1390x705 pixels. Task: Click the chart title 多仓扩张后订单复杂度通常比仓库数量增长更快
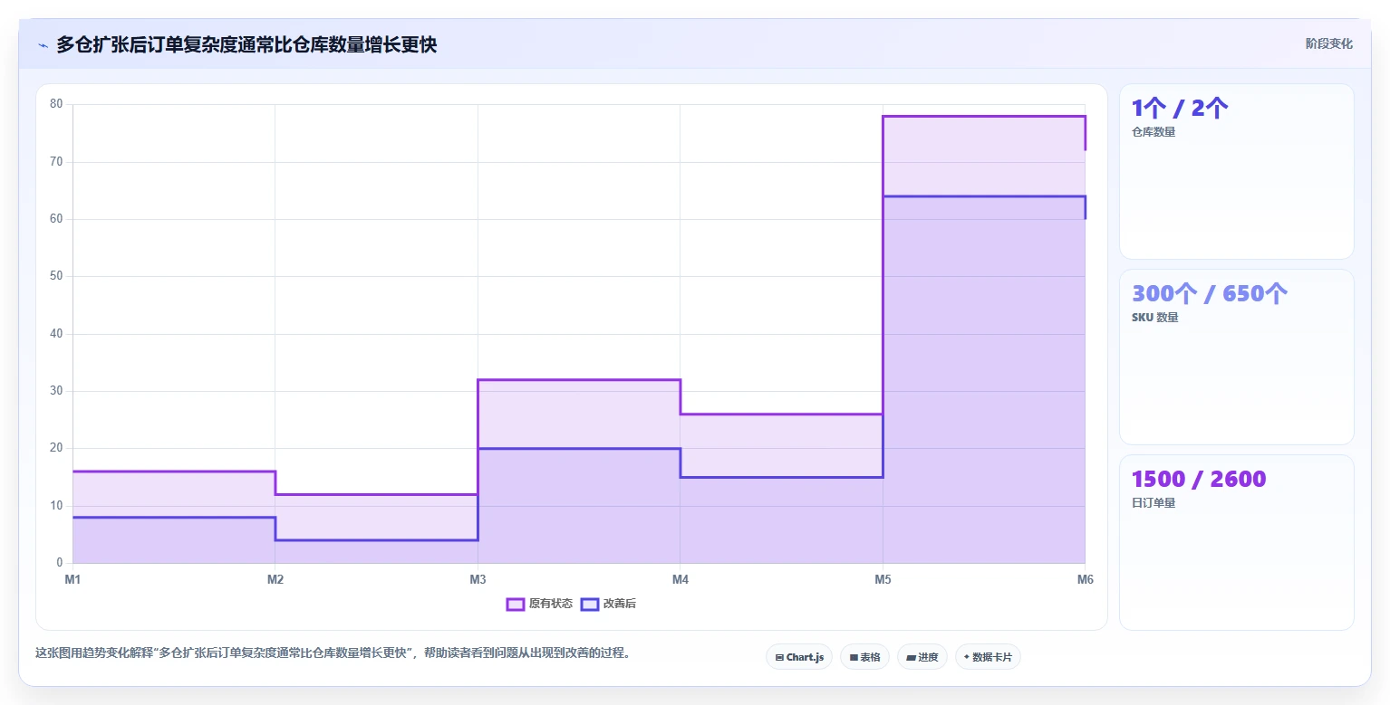point(246,44)
